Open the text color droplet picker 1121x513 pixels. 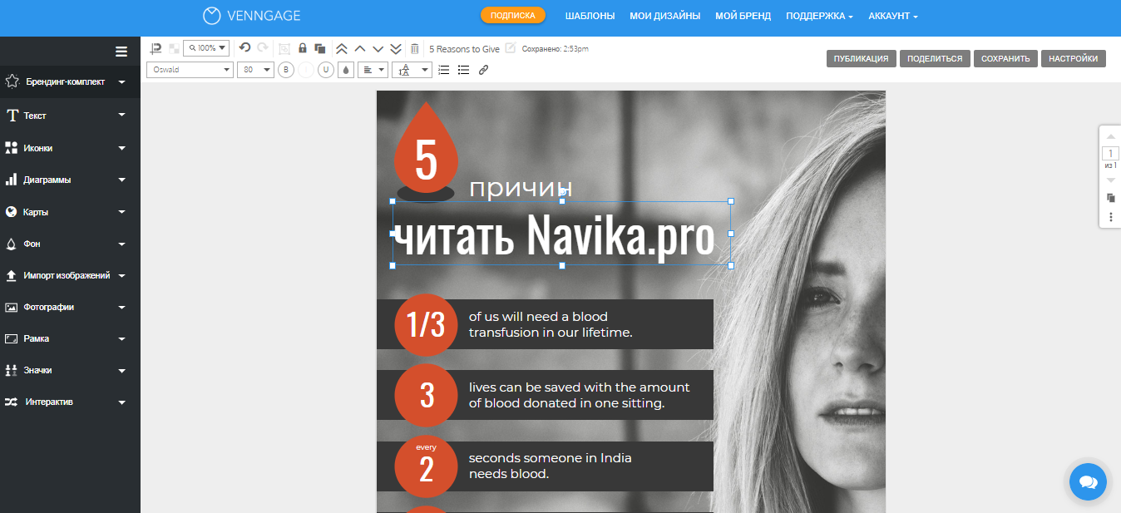tap(346, 70)
